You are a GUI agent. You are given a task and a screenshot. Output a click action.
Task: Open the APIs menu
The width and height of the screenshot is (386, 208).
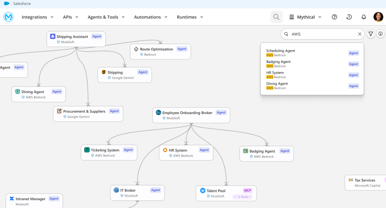coord(71,17)
